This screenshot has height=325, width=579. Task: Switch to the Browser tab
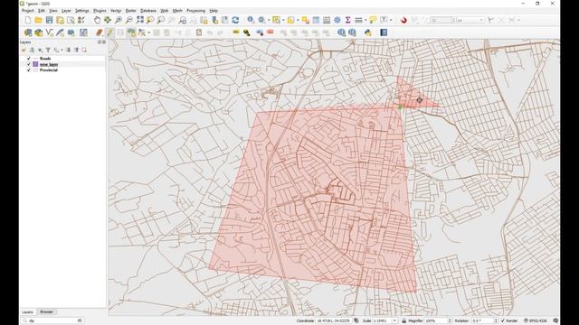(x=46, y=311)
